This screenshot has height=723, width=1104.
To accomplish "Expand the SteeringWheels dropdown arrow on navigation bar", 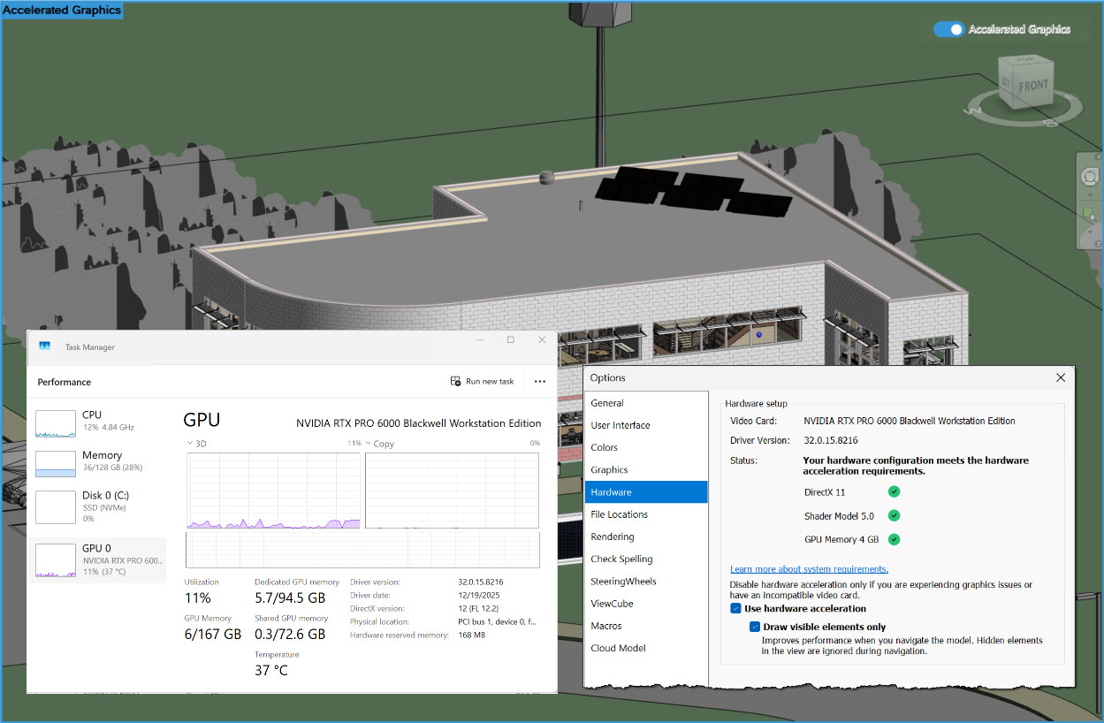I will point(1091,194).
